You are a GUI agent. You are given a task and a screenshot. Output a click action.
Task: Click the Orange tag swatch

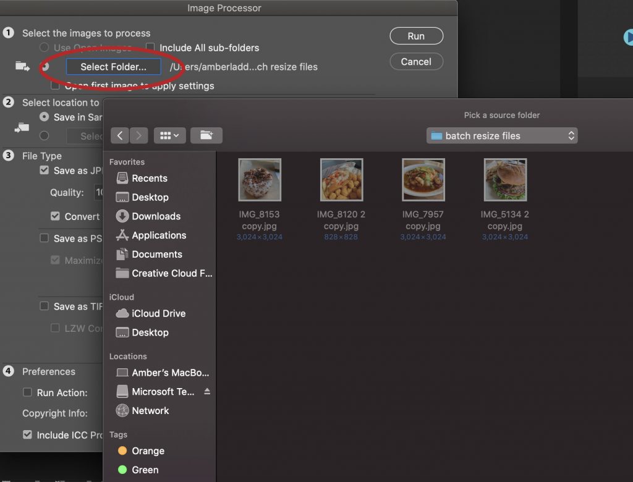coord(123,450)
